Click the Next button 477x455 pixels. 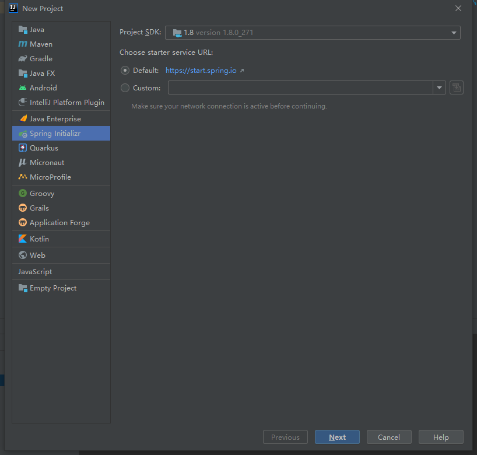pyautogui.click(x=337, y=437)
